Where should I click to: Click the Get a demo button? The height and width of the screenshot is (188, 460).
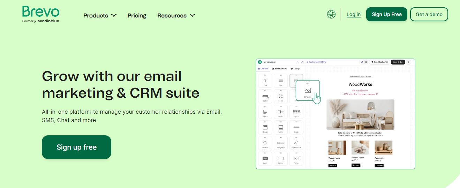429,14
